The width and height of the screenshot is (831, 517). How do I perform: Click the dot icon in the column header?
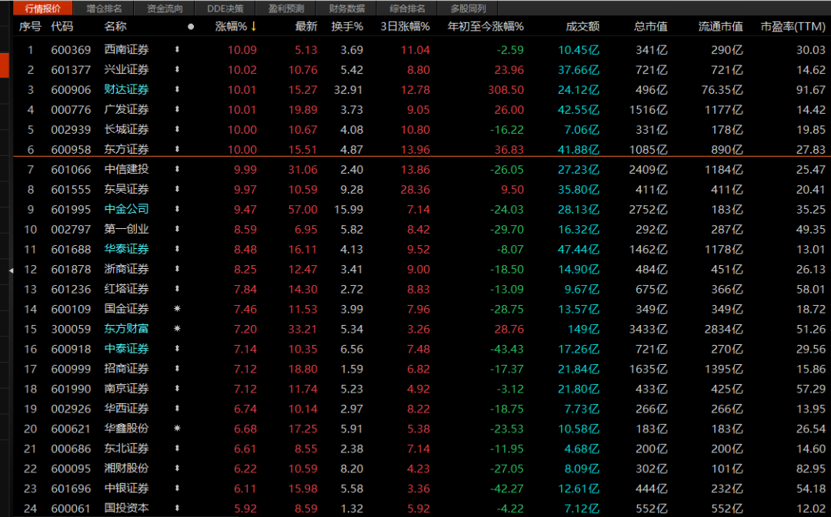tap(191, 26)
